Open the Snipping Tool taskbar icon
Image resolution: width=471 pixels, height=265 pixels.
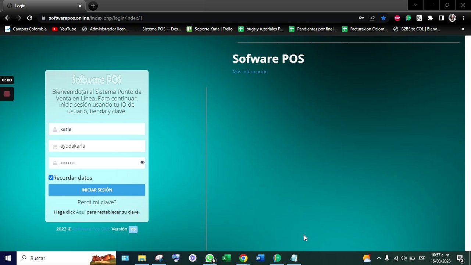point(159,258)
